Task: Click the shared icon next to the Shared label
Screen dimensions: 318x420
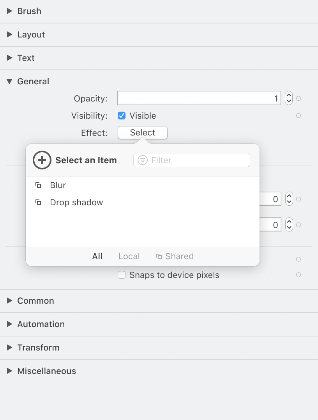Action: click(x=159, y=256)
